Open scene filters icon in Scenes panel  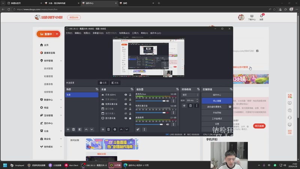point(80,130)
